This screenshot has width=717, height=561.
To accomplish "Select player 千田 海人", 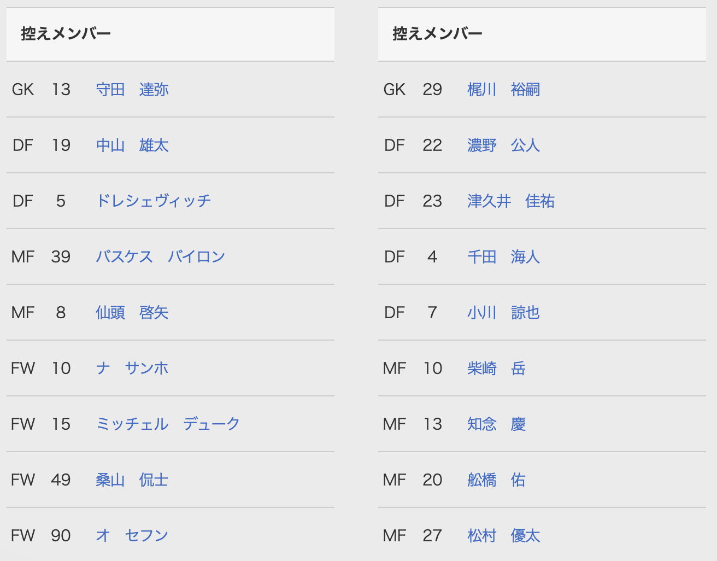I will 503,257.
